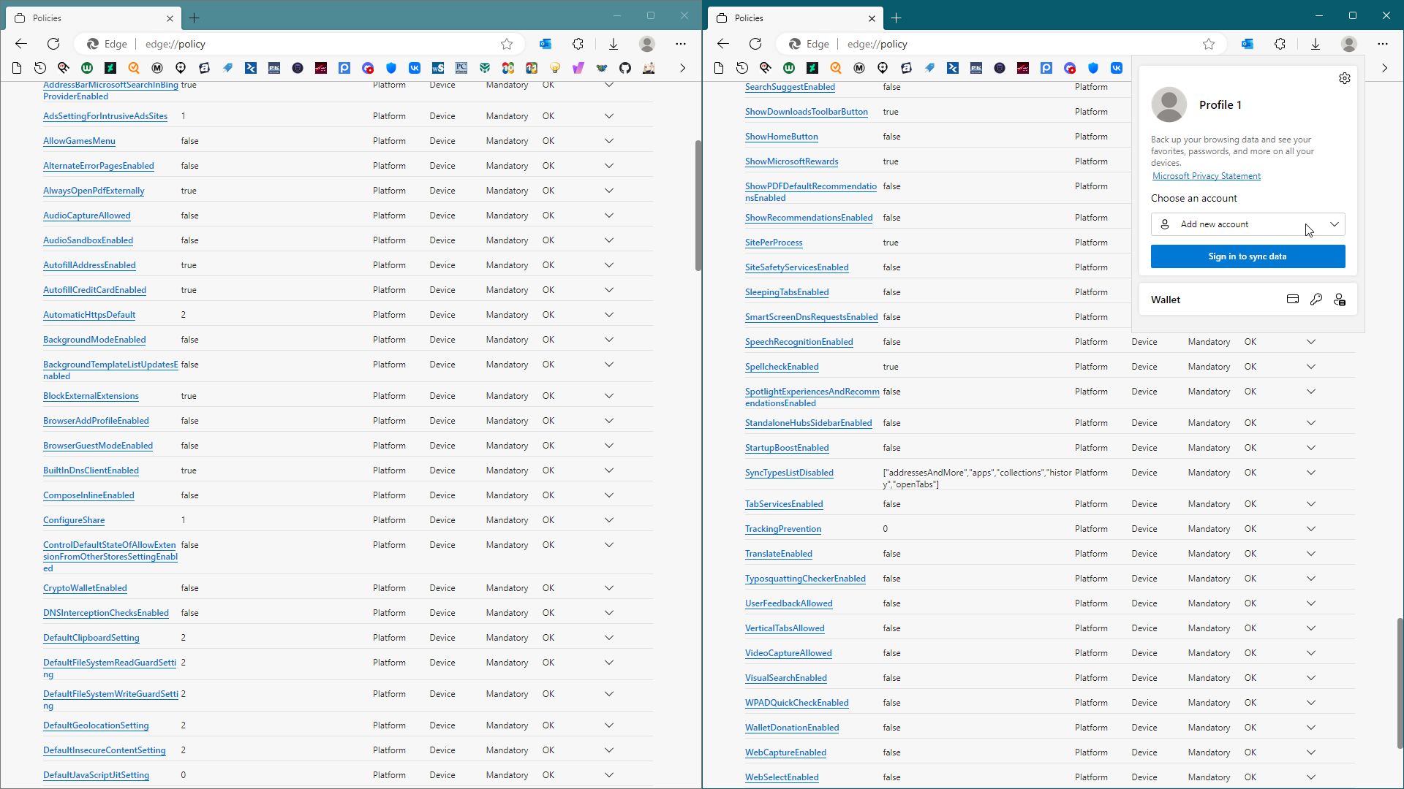Click Sign in to sync data button

tap(1247, 256)
